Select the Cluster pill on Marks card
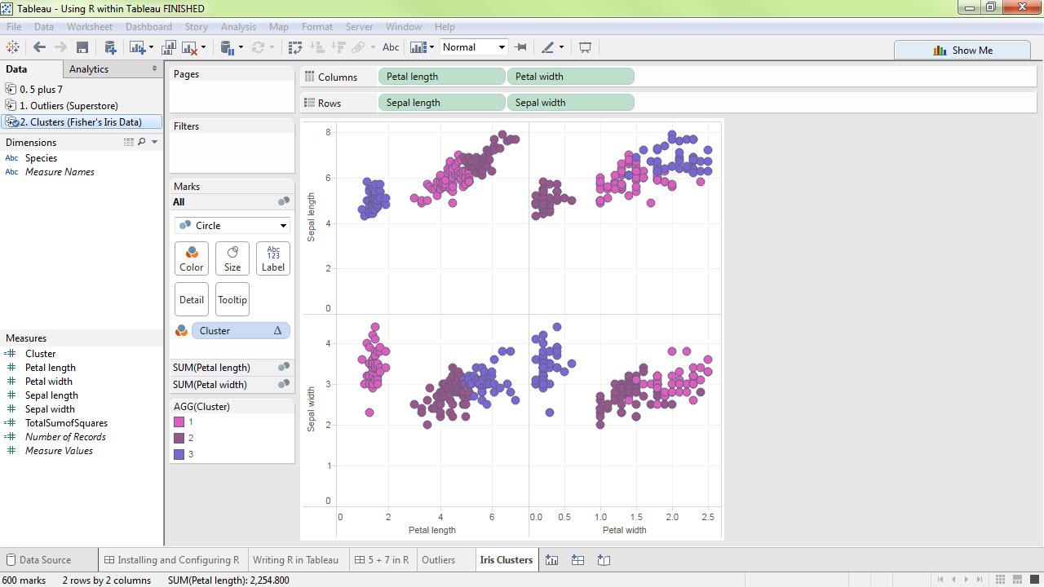The height and width of the screenshot is (587, 1044). pos(241,331)
